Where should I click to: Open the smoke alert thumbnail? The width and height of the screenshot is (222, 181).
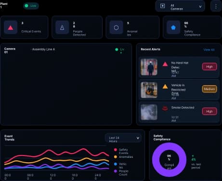click(x=149, y=112)
